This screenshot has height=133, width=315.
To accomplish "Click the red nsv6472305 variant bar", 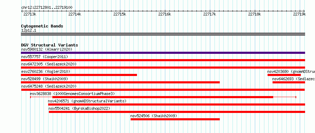I will coord(163,68).
